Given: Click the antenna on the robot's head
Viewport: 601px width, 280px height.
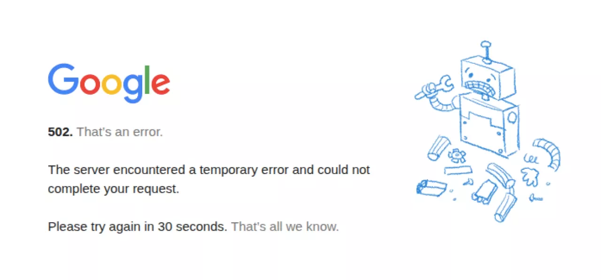Looking at the screenshot, I should tap(486, 51).
